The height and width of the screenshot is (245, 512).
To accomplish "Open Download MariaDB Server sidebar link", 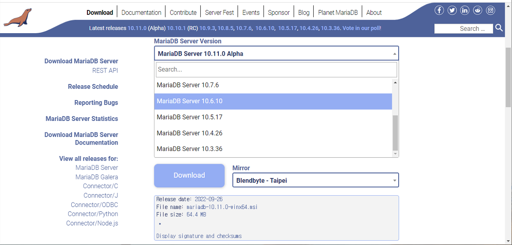I will click(x=81, y=61).
